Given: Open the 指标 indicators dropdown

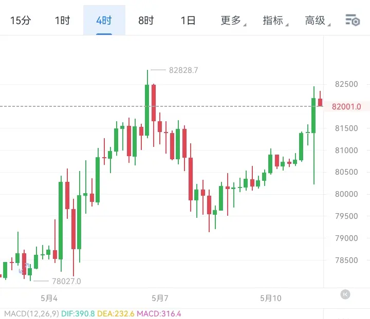Looking at the screenshot, I should (x=275, y=21).
